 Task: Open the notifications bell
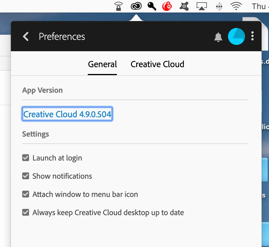pos(218,37)
